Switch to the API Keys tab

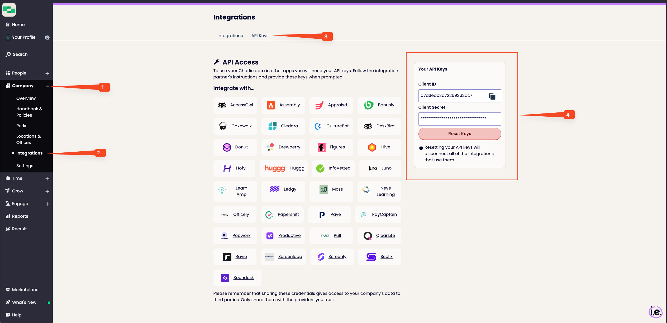click(260, 36)
